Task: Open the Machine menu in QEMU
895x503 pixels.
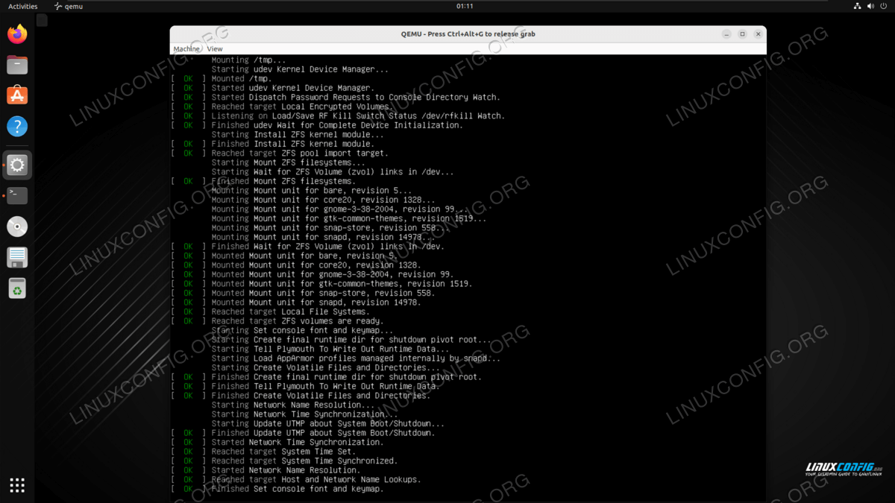Action: 186,49
